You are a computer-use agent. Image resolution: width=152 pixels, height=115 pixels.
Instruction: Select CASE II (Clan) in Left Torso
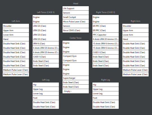[46, 57]
